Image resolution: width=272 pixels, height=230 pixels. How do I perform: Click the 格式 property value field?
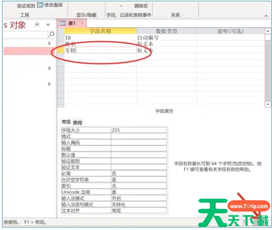coord(139,136)
